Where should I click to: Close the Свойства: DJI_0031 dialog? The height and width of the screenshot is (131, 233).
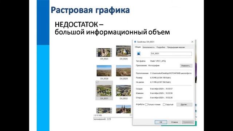[192, 42]
